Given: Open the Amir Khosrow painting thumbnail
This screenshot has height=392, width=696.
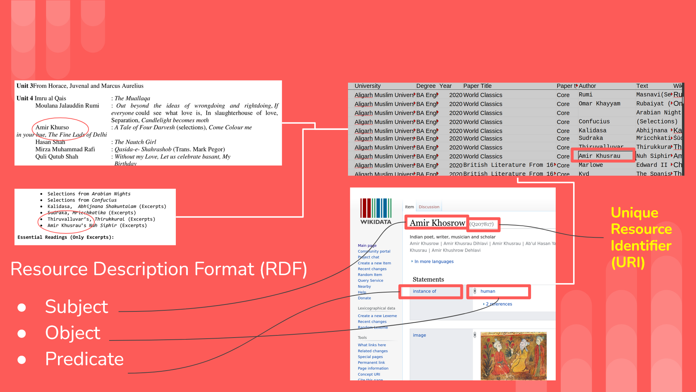Looking at the screenshot, I should (513, 355).
